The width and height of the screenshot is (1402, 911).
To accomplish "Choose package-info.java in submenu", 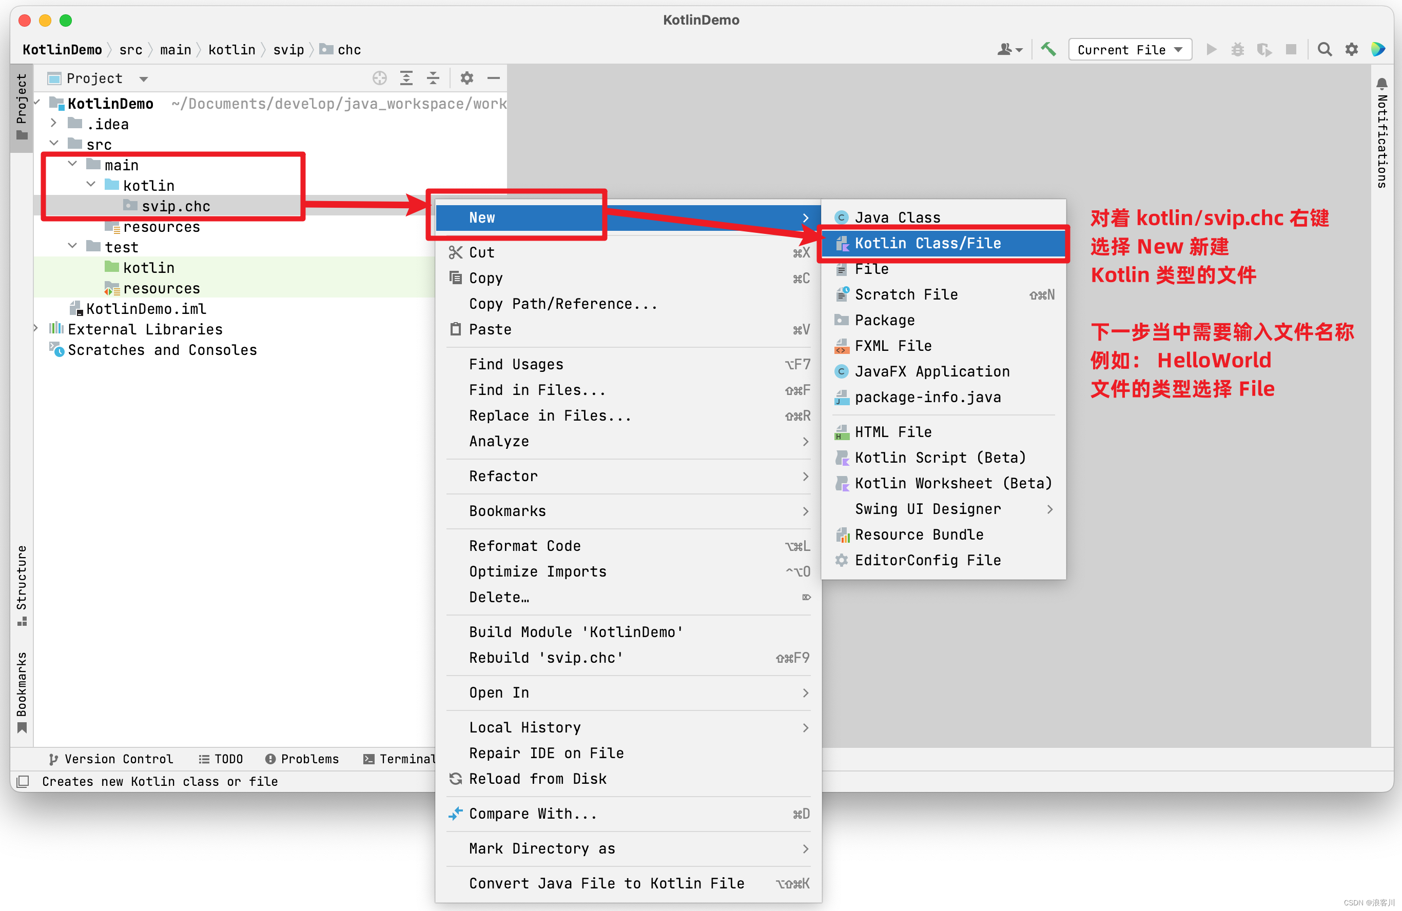I will pyautogui.click(x=943, y=398).
